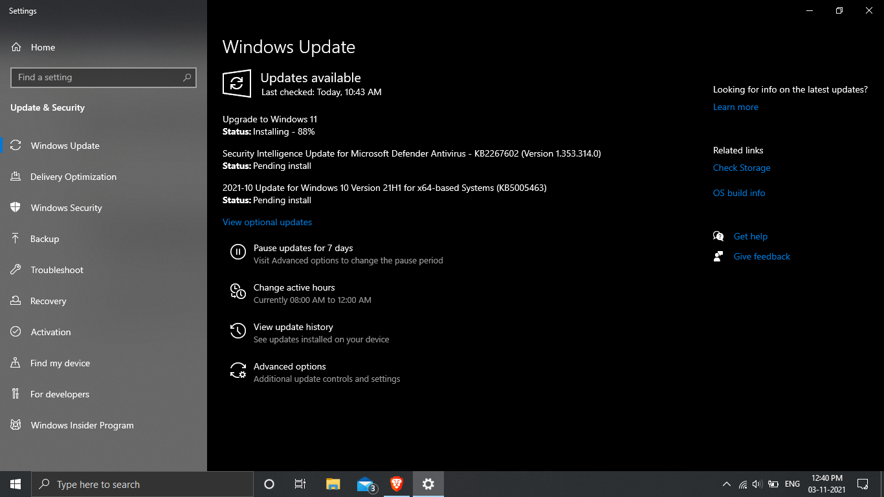Screen dimensions: 884x497
Task: Open Task View on the taskbar
Action: click(300, 484)
